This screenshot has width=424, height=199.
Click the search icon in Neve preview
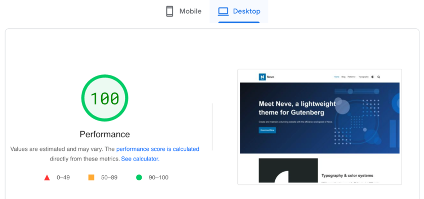pos(378,77)
